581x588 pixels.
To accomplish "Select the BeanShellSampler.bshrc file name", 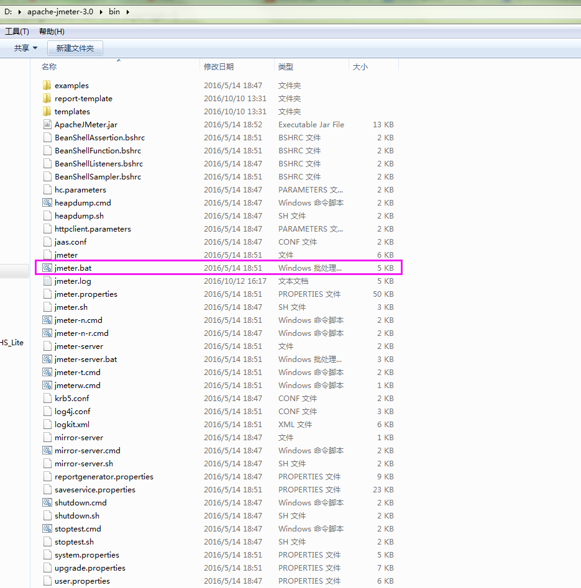I will point(98,176).
